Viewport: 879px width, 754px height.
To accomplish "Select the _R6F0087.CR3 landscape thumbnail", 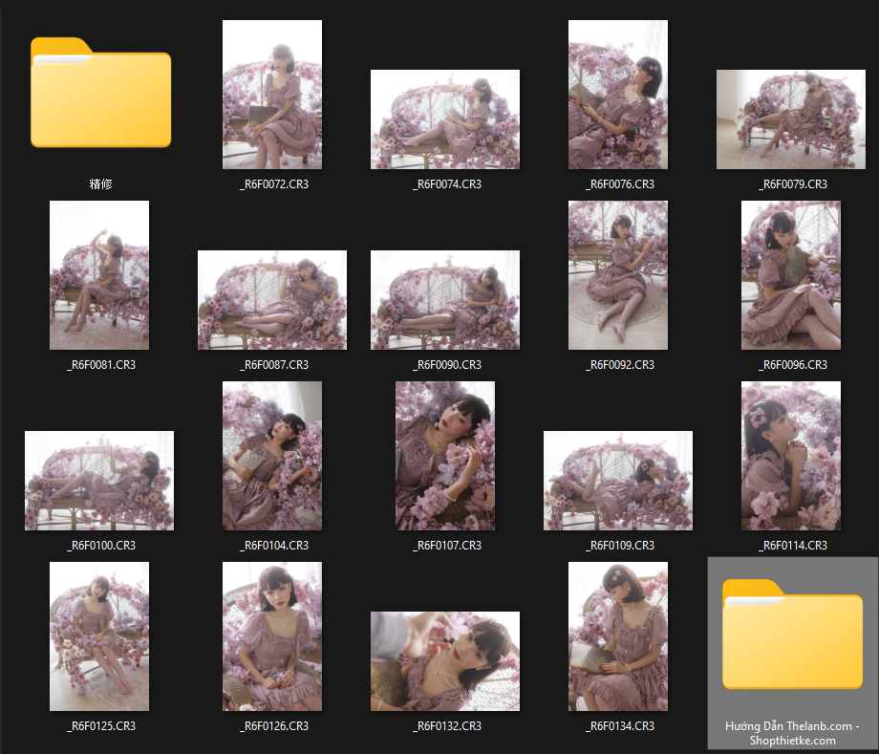I will (272, 300).
